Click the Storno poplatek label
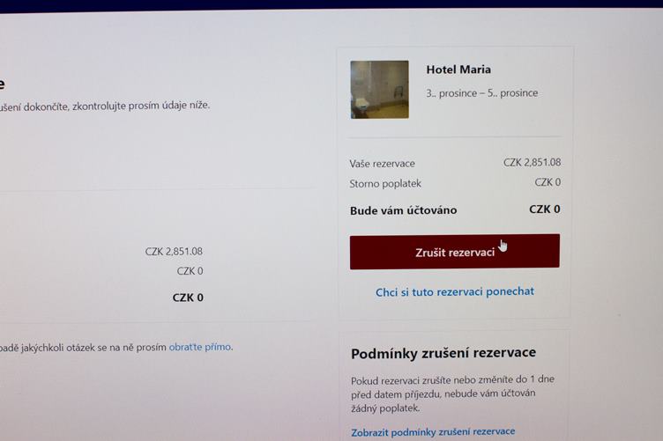Image resolution: width=663 pixels, height=441 pixels. coord(385,184)
